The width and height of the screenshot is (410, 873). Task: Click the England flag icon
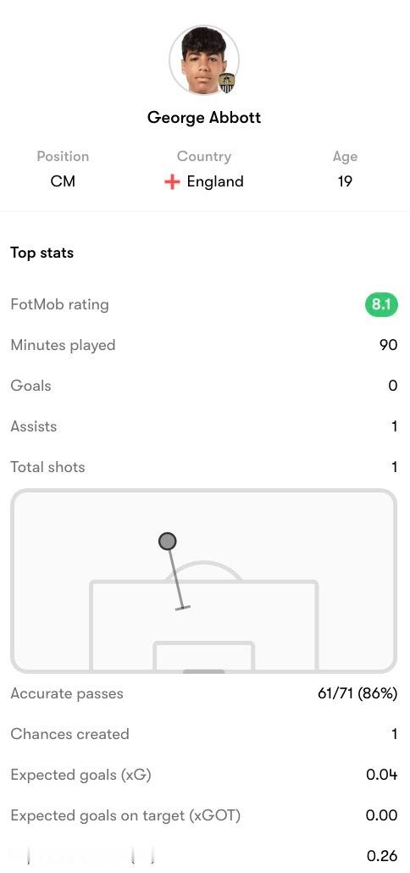[x=173, y=181]
